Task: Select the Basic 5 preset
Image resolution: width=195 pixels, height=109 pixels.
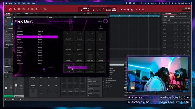Action: [x=40, y=47]
